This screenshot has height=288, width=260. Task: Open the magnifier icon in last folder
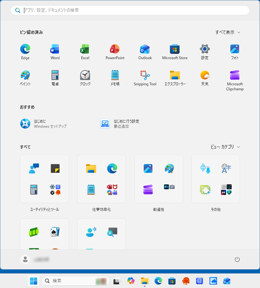coord(112,232)
